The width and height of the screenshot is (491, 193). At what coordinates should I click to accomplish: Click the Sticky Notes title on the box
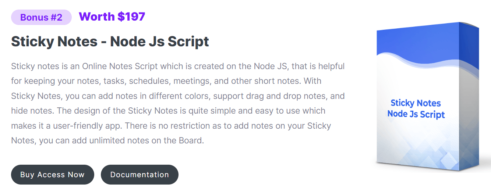tap(416, 103)
